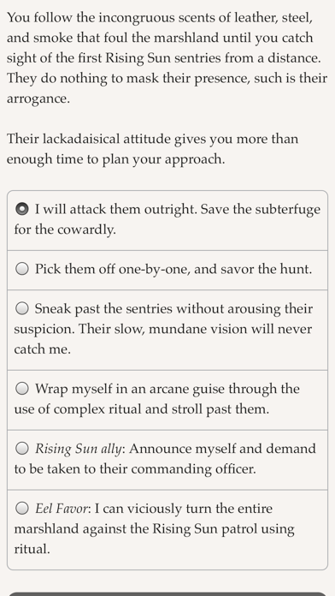Select the 'attack them outright' radio button

click(x=22, y=209)
